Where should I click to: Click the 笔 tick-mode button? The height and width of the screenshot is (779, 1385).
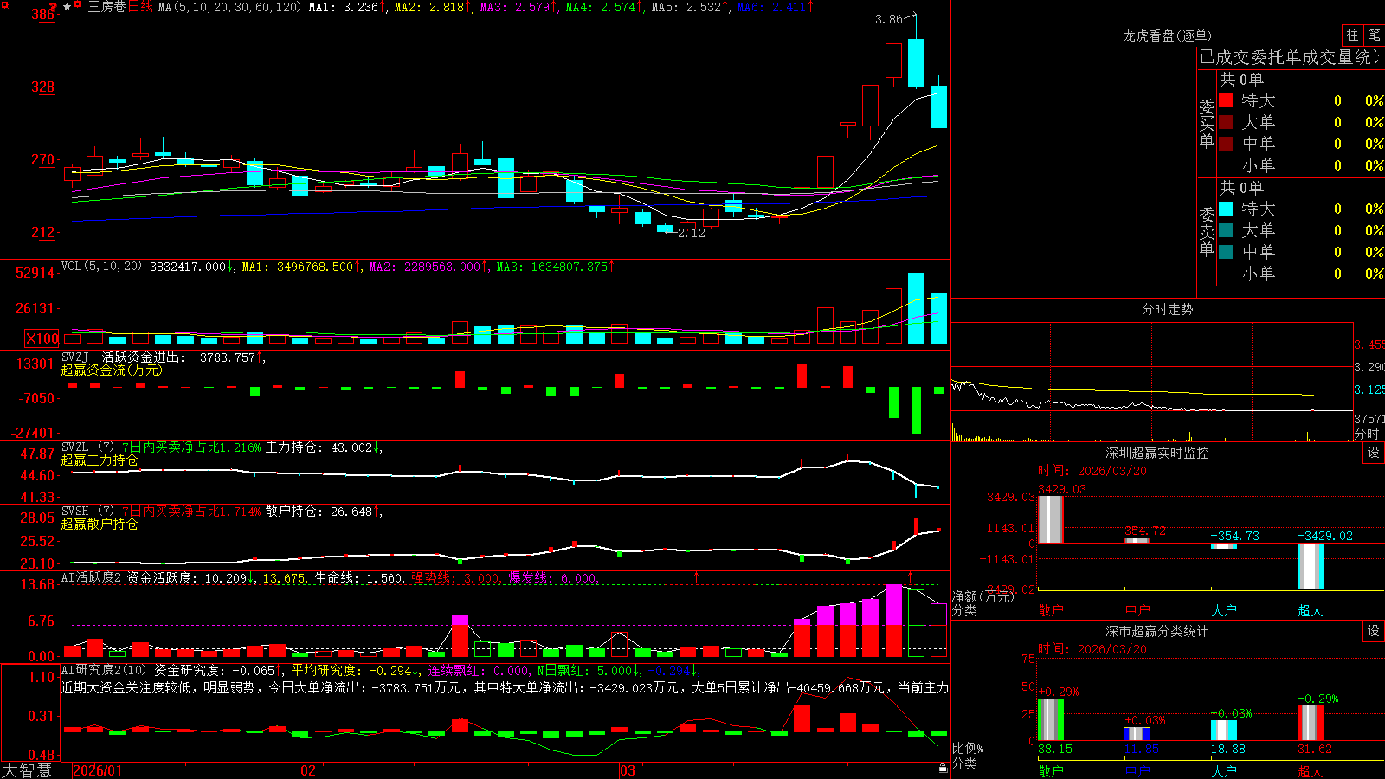tap(1375, 35)
